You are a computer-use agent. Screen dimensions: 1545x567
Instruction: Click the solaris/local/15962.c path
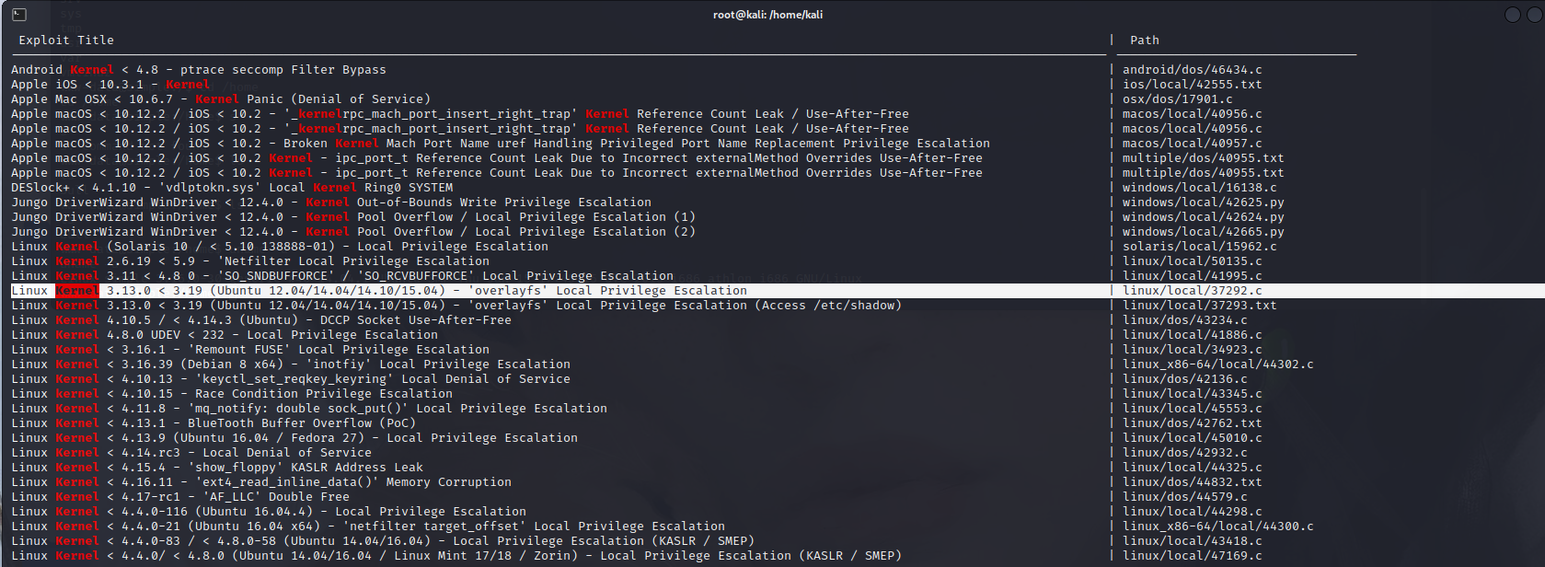pos(1199,247)
